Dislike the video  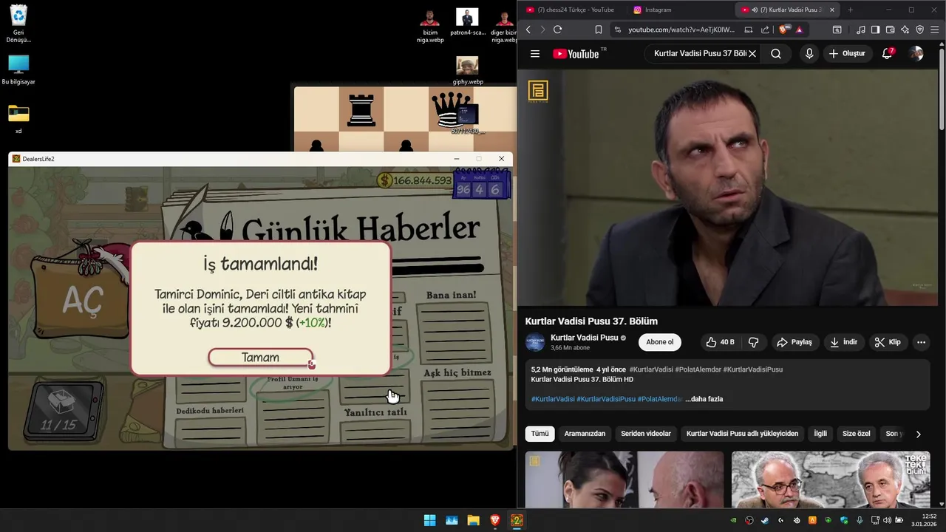coord(753,342)
